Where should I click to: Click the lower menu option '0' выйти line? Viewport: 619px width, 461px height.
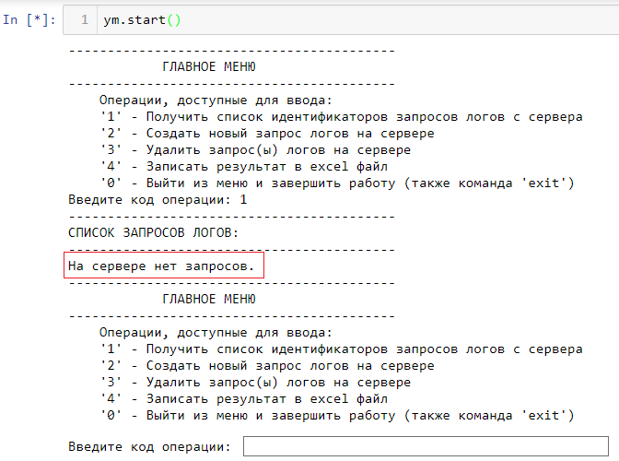pyautogui.click(x=337, y=416)
